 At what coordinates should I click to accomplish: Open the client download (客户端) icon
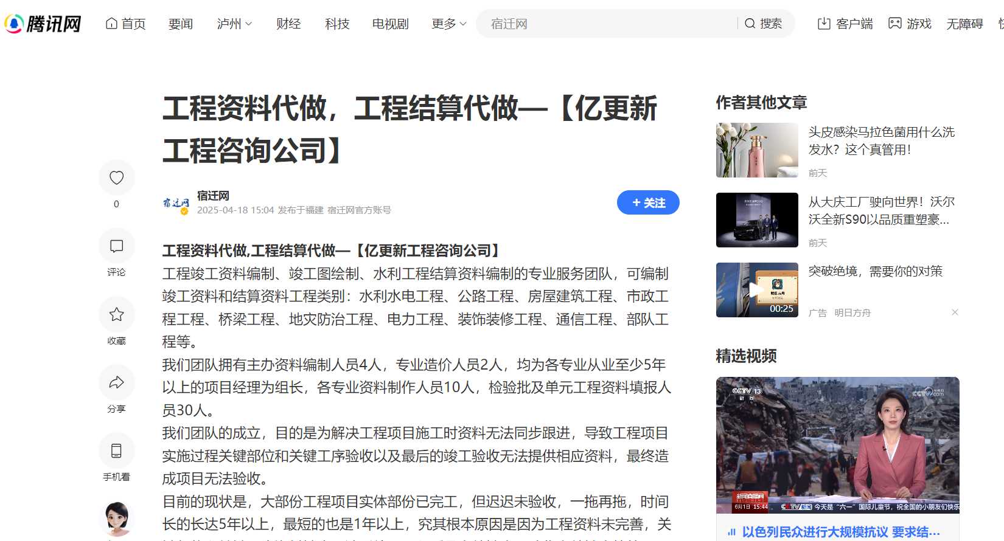[x=824, y=24]
